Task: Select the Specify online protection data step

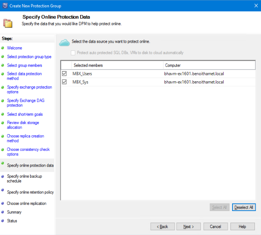Action: (x=30, y=165)
